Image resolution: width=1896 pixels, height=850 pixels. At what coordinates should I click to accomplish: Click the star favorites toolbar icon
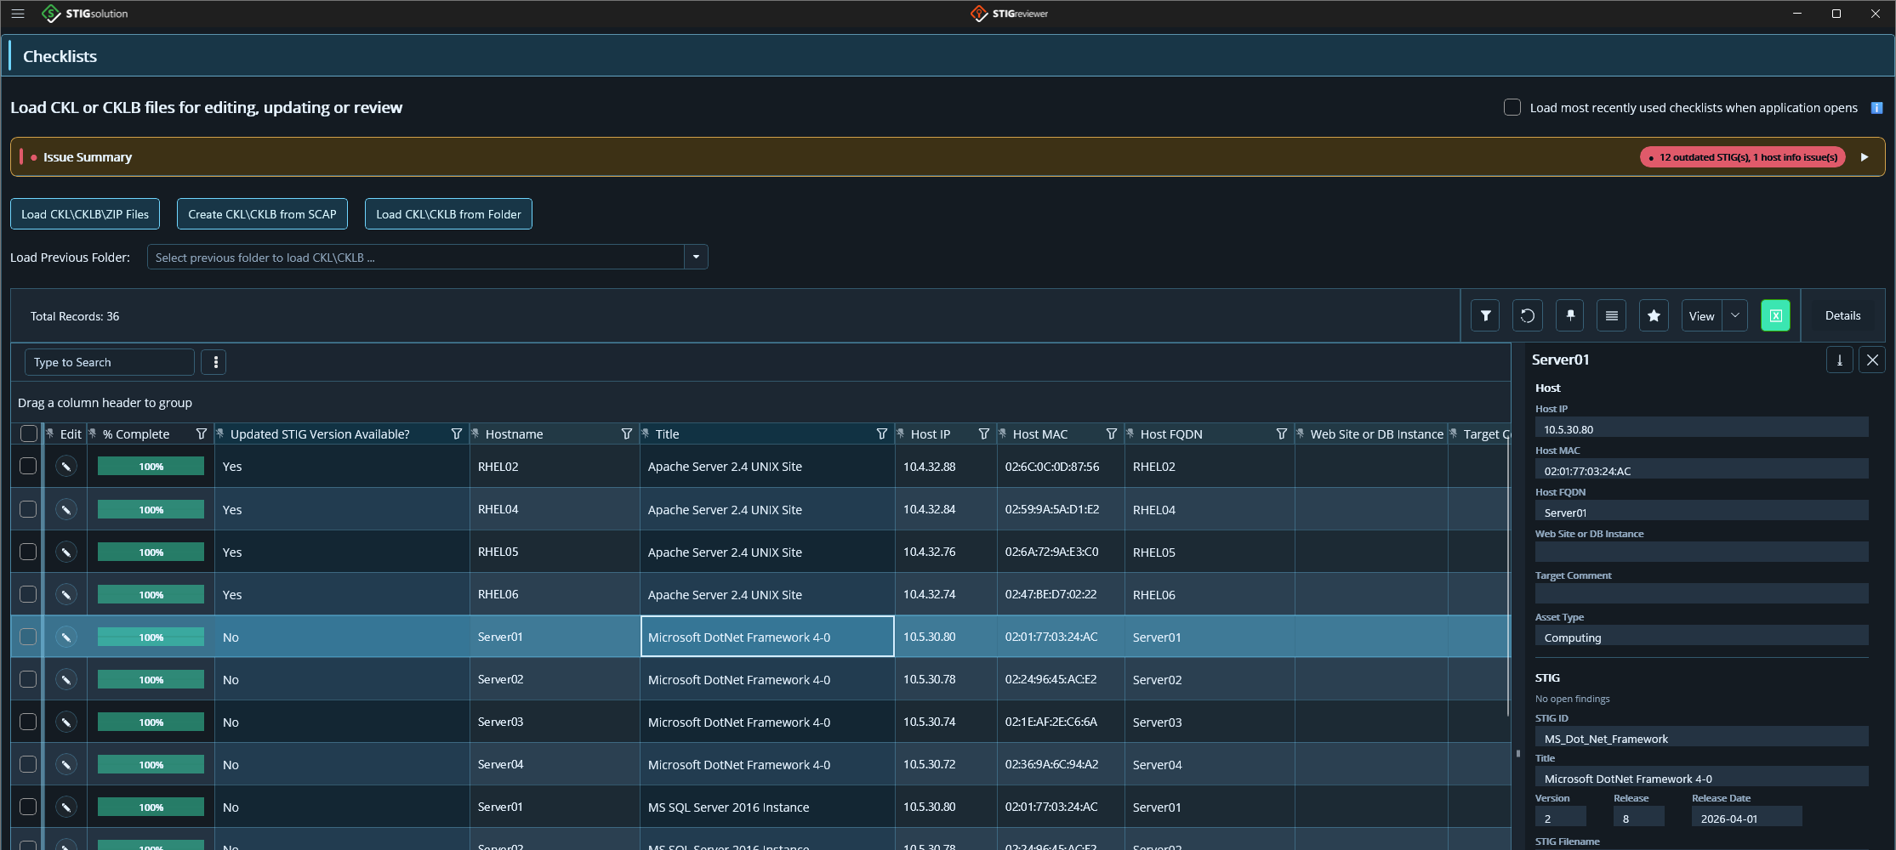click(x=1654, y=316)
